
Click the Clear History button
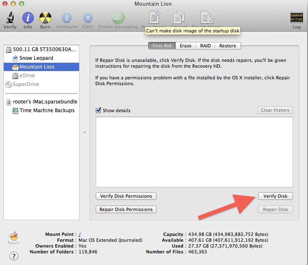pos(275,110)
